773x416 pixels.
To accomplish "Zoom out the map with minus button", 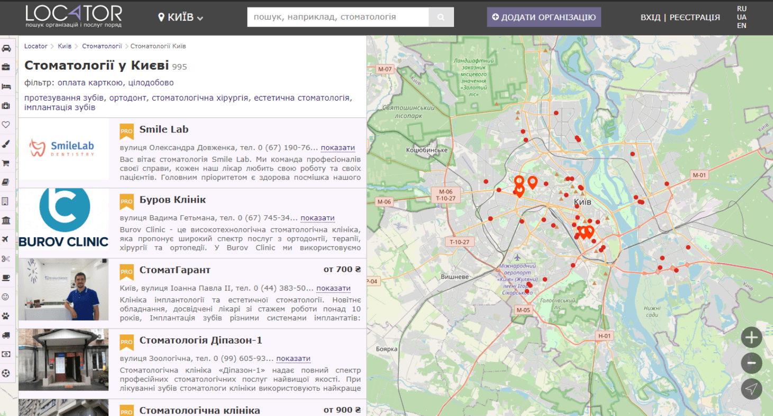I will coord(751,363).
